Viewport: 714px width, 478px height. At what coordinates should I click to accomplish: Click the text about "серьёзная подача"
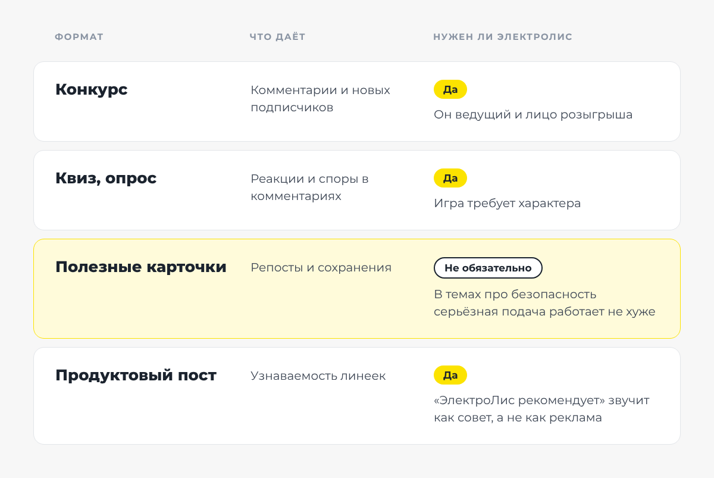point(544,303)
